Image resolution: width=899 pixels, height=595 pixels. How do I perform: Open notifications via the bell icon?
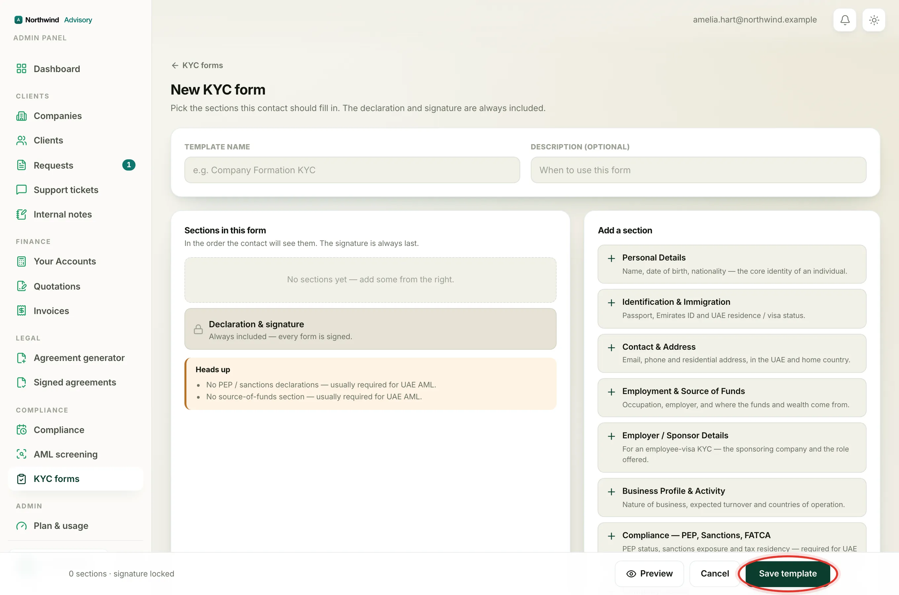click(x=845, y=20)
